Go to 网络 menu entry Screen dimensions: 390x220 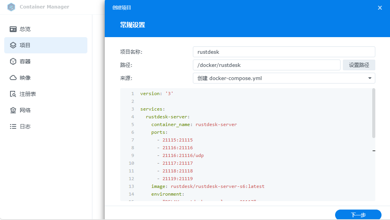46,110
